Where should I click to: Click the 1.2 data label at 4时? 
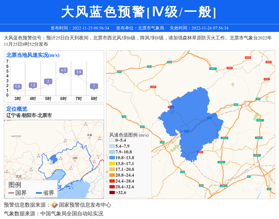(x=33, y=85)
